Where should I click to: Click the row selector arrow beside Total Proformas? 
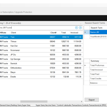coord(85,65)
